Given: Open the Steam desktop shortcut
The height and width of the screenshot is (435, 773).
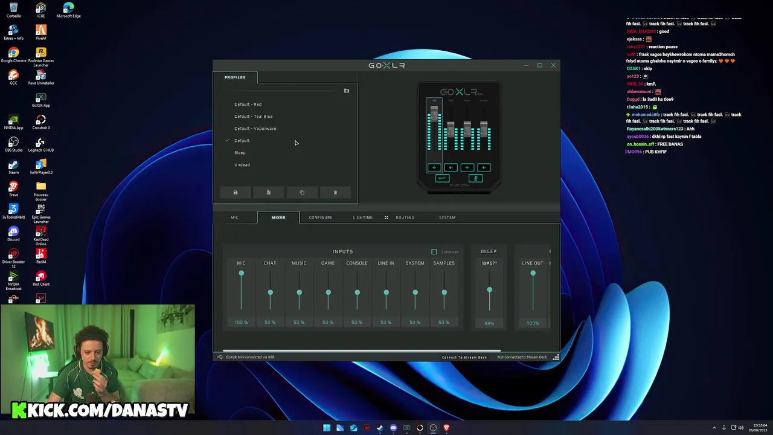Looking at the screenshot, I should point(13,166).
